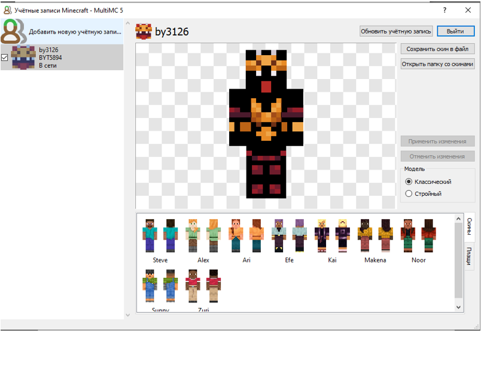Screen dimensions: 481x378
Task: Click the skin list scrollbar thumb
Action: (458, 261)
